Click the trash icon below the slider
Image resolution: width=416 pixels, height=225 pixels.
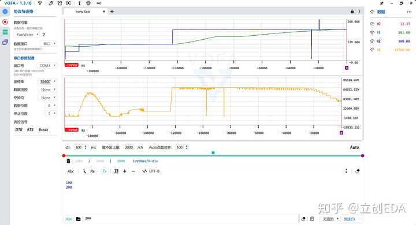click(x=68, y=161)
